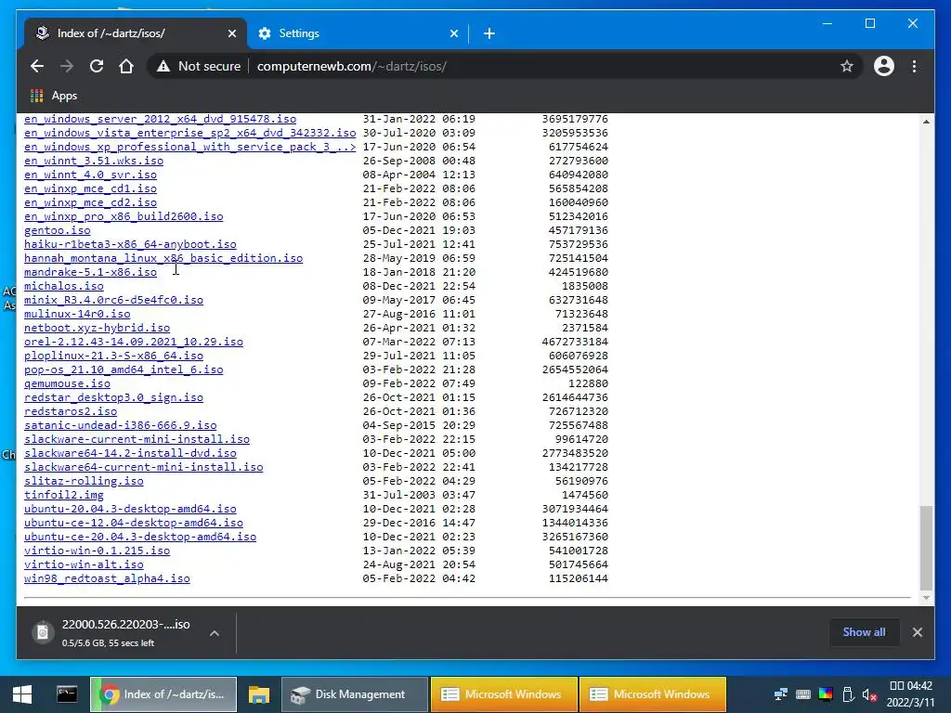Click the address bar URL

pos(352,66)
